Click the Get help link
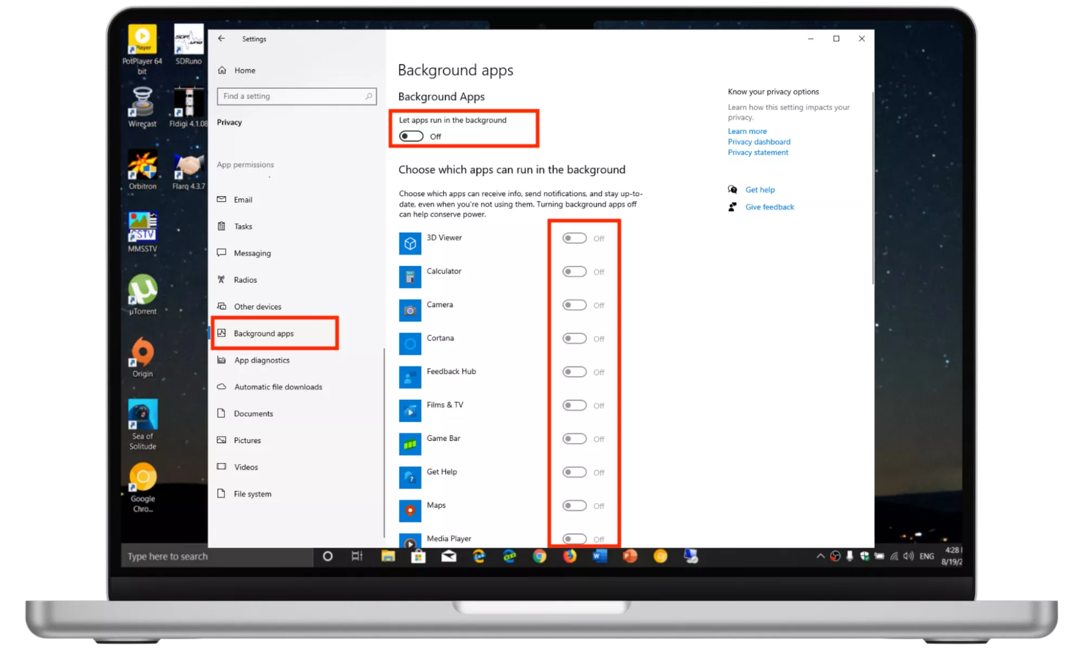Image resolution: width=1083 pixels, height=650 pixels. pos(760,190)
